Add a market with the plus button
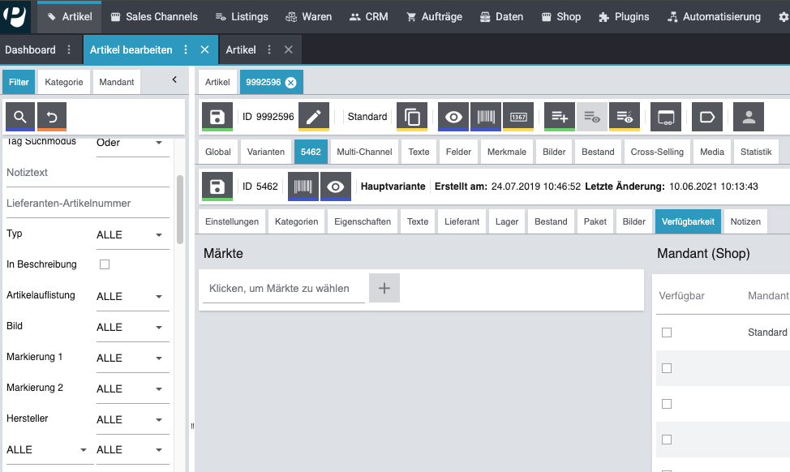Image resolution: width=790 pixels, height=472 pixels. pos(384,288)
